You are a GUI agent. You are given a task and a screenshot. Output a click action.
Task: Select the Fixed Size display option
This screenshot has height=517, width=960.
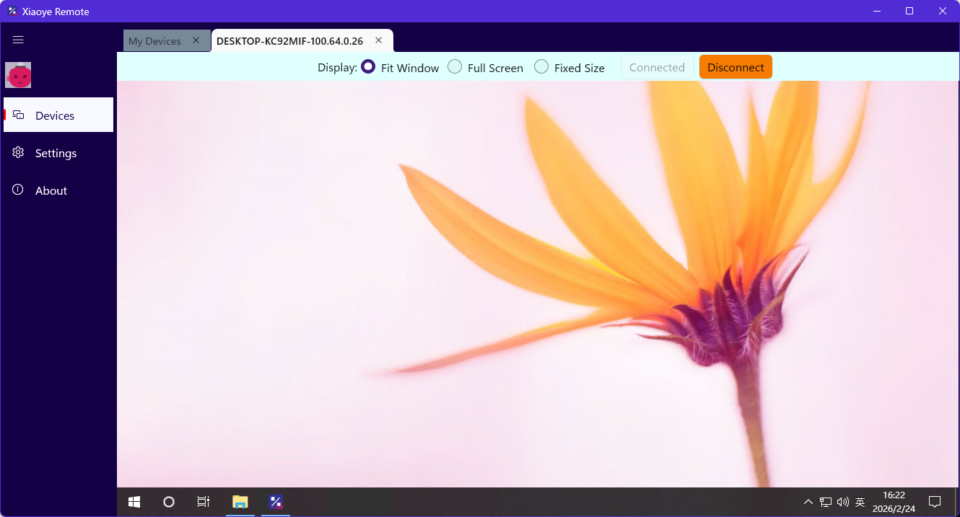pos(570,67)
